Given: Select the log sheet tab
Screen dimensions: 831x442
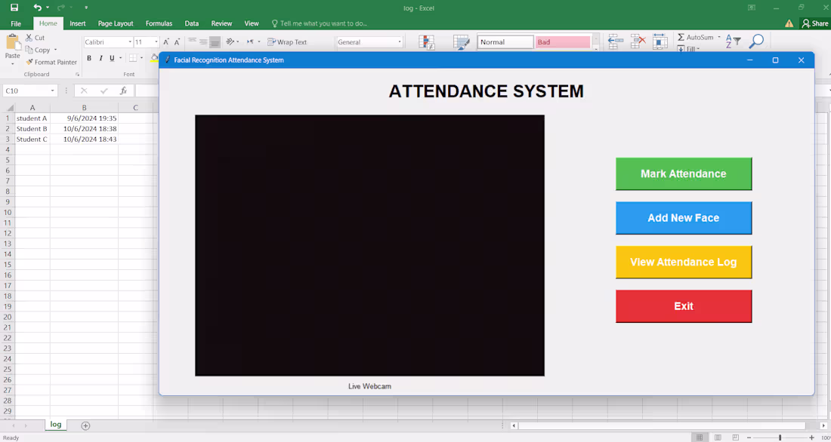Looking at the screenshot, I should pyautogui.click(x=55, y=425).
